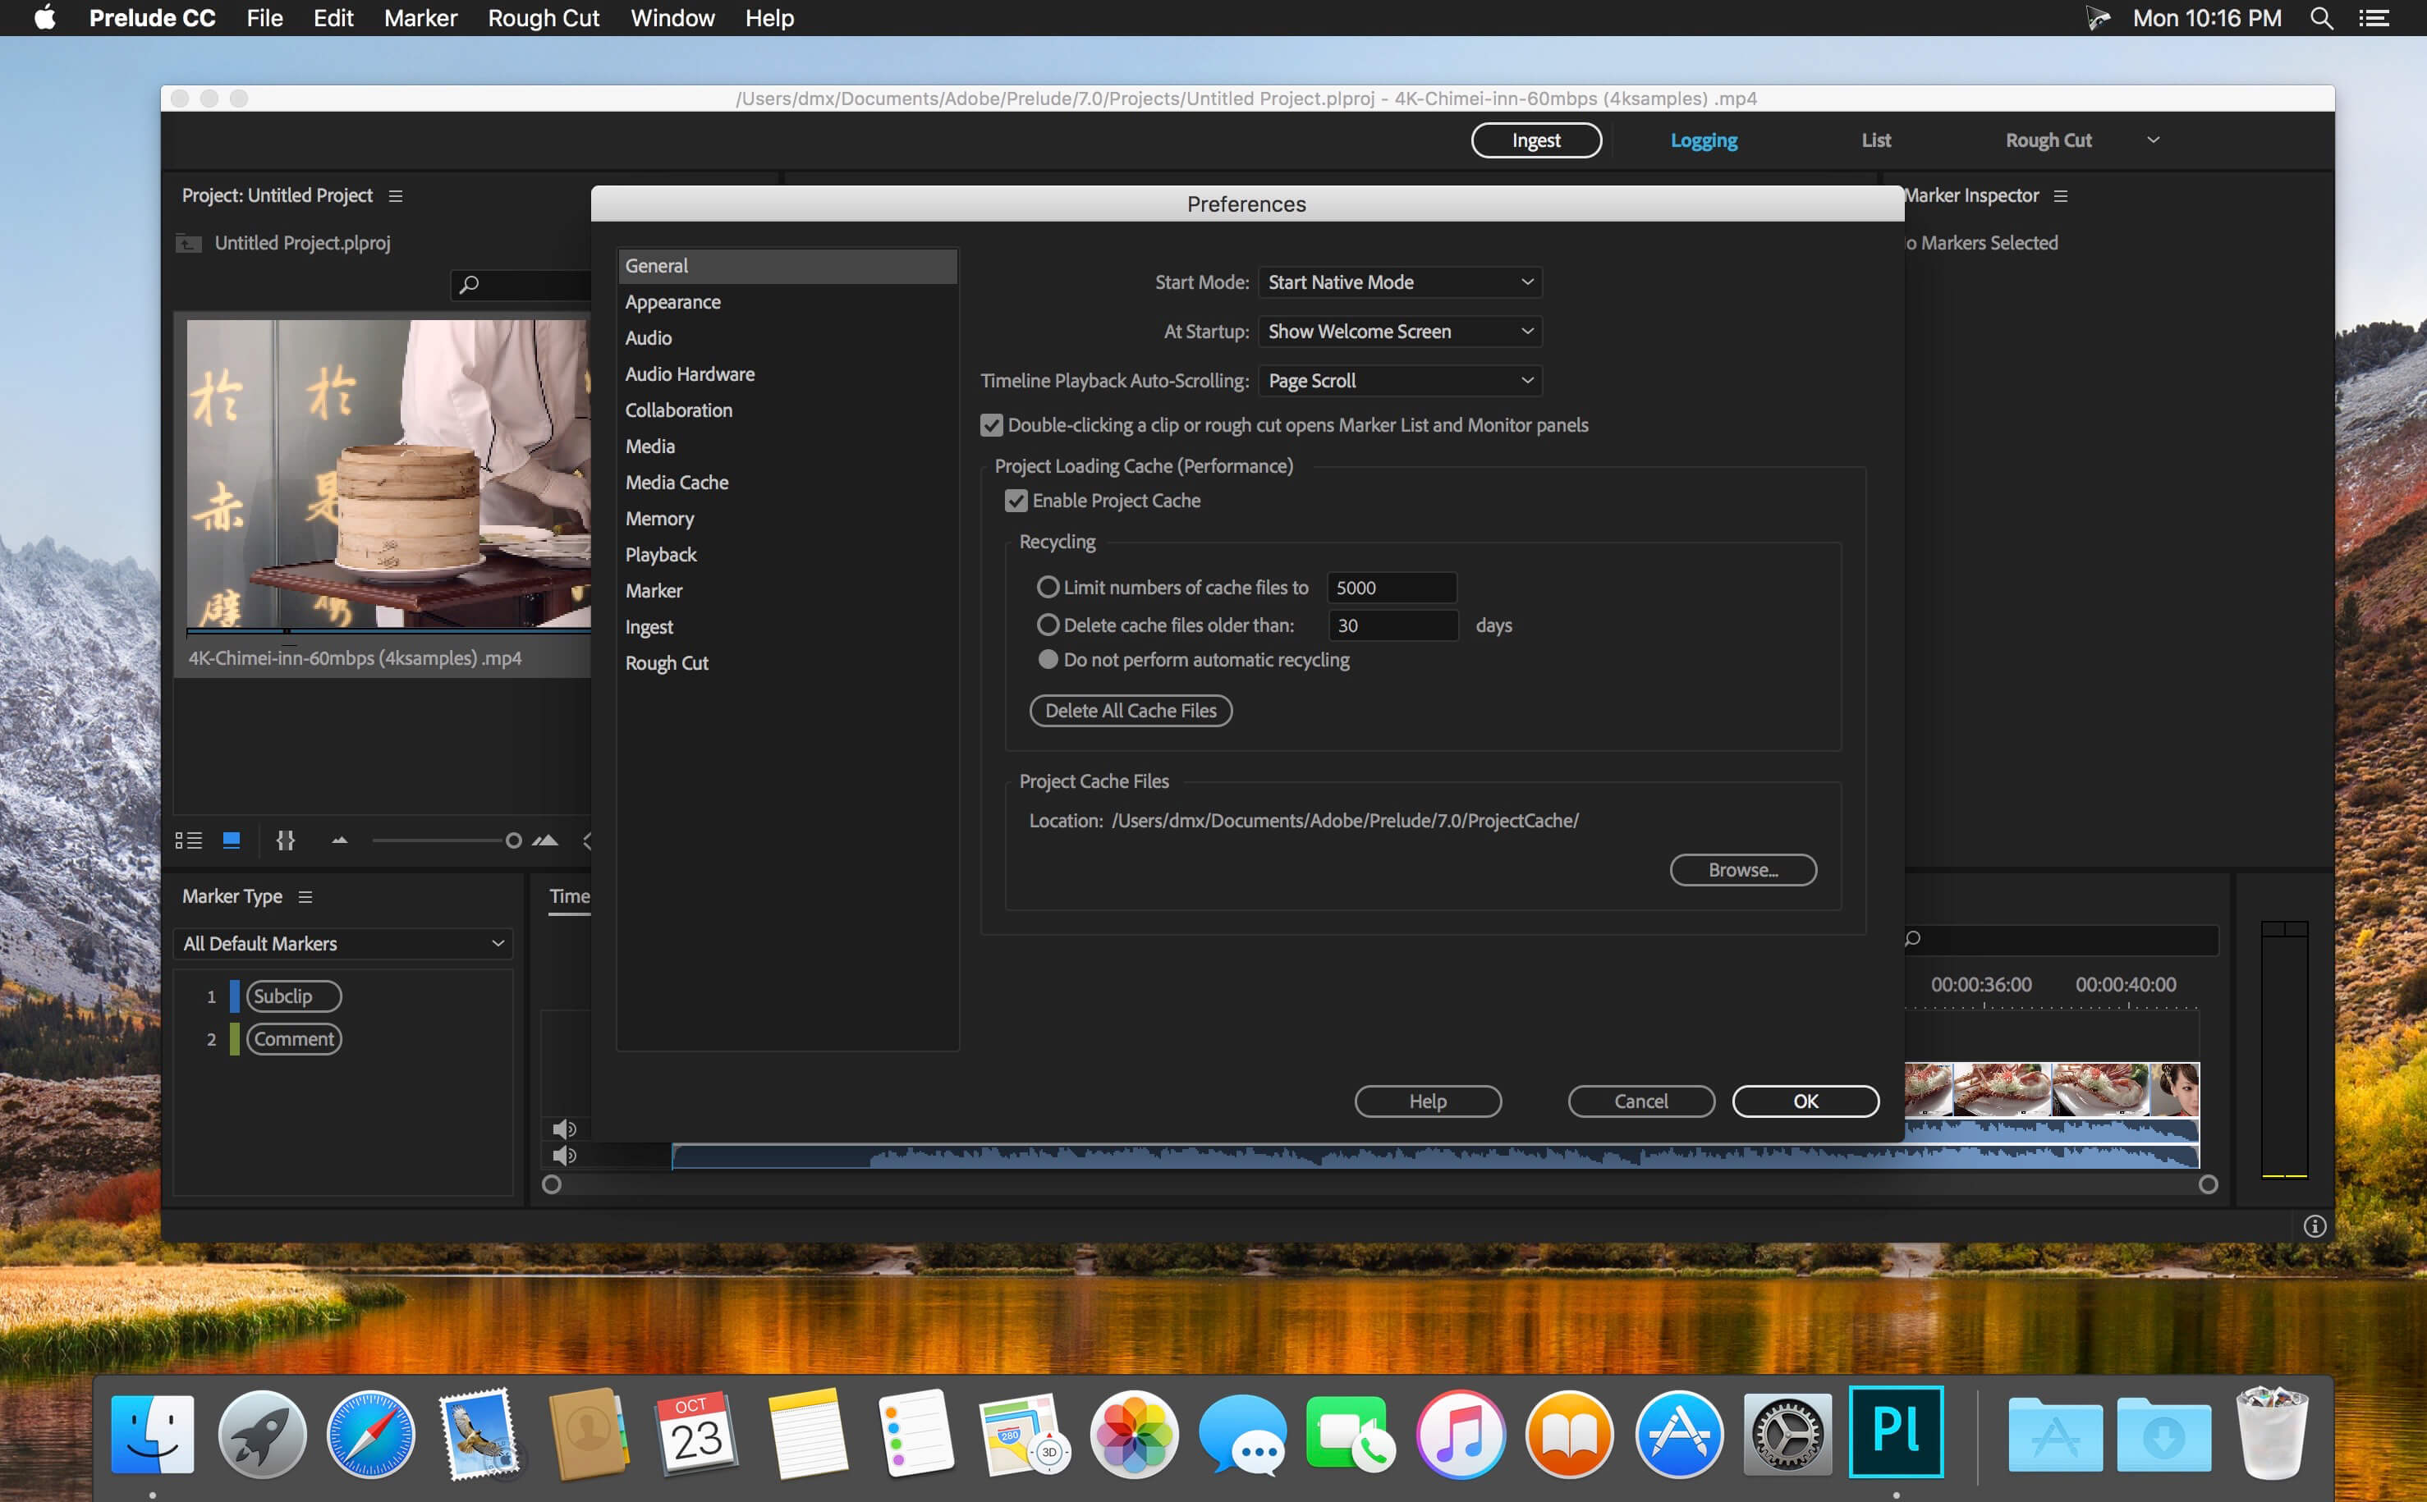Select the Rough Cut preferences category
Image resolution: width=2427 pixels, height=1502 pixels.
pos(664,663)
